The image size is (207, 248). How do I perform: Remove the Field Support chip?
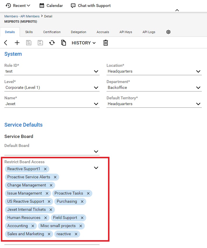click(82, 218)
